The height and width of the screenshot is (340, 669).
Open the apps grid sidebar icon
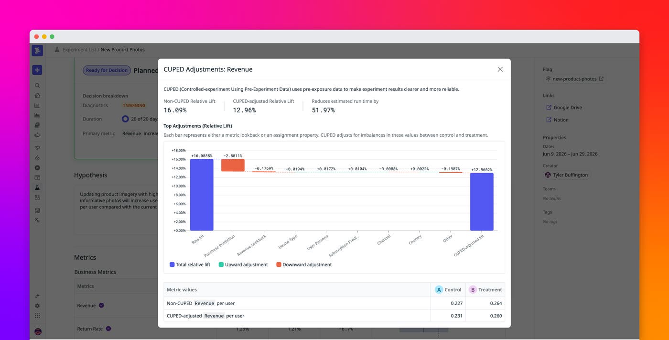37,316
